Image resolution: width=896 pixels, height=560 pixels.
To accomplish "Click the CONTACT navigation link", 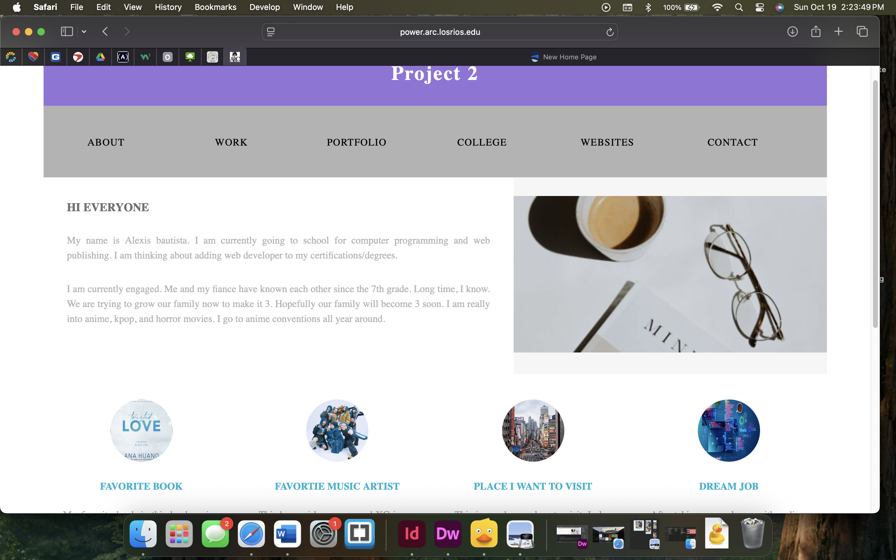I will click(732, 142).
